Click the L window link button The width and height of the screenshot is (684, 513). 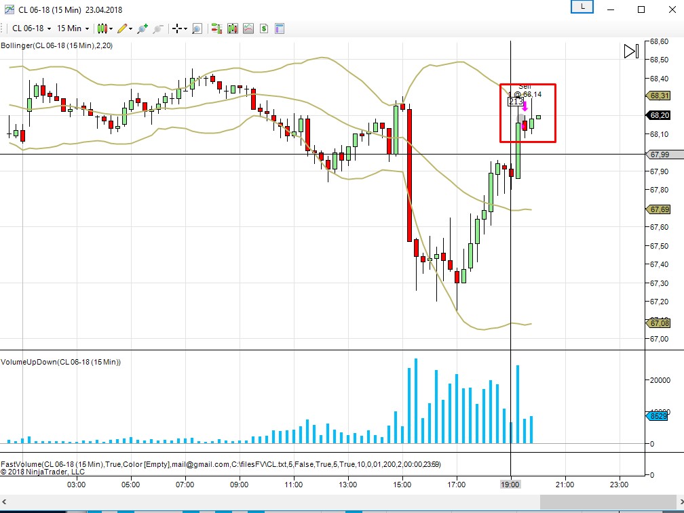[x=582, y=7]
